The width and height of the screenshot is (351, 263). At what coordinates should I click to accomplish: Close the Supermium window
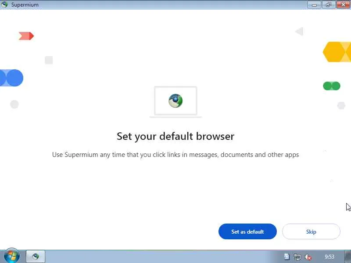(343, 5)
